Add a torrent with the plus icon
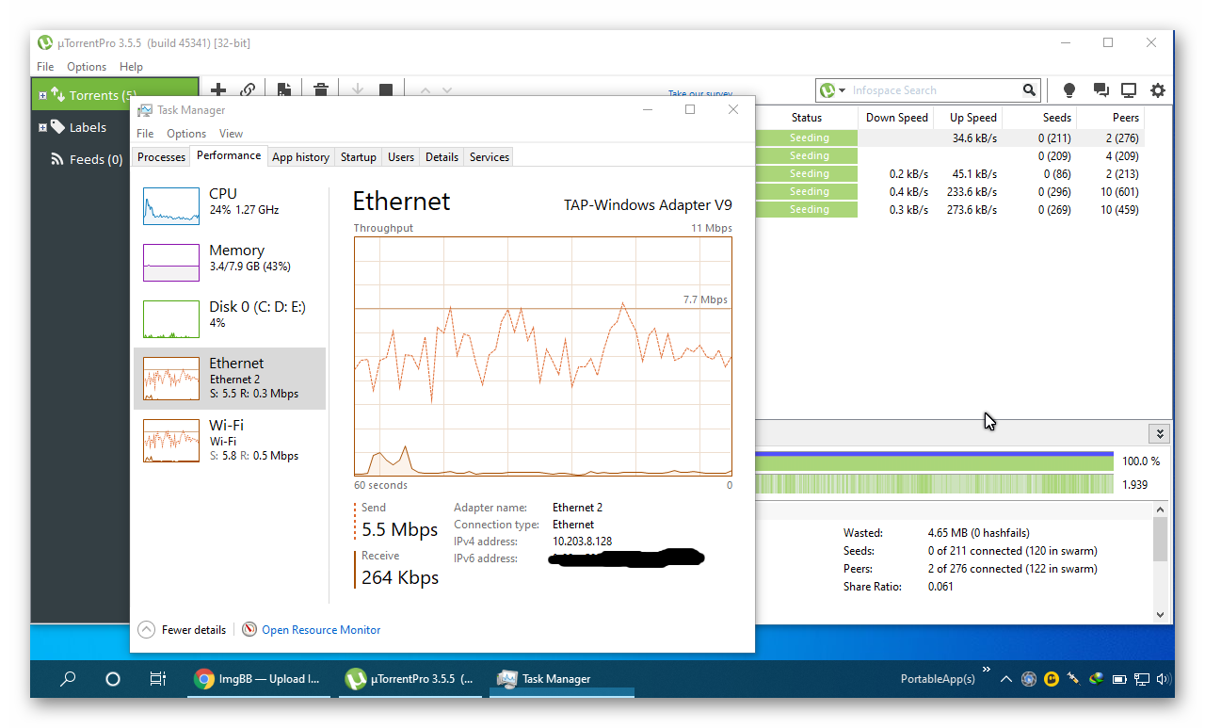 tap(218, 90)
